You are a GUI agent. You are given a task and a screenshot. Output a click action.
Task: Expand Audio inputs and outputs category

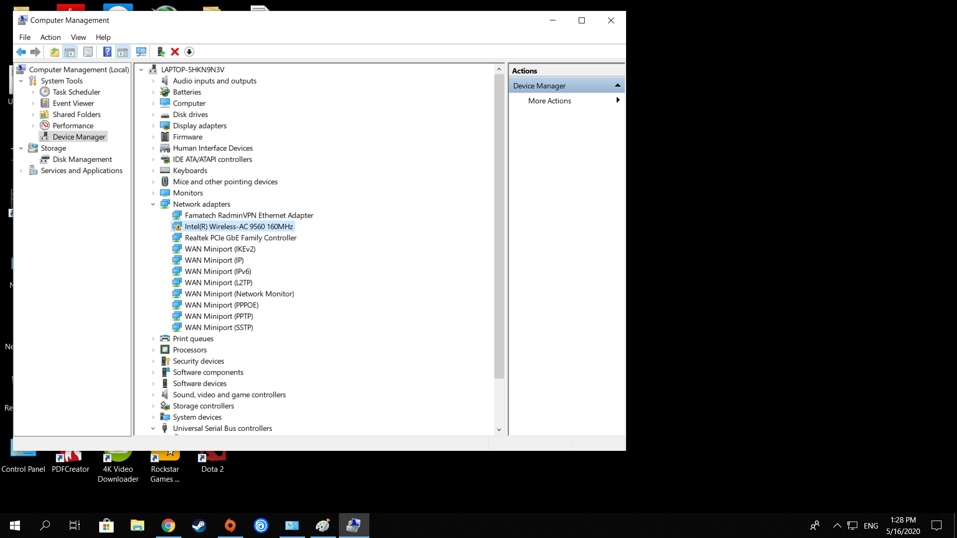pyautogui.click(x=154, y=81)
